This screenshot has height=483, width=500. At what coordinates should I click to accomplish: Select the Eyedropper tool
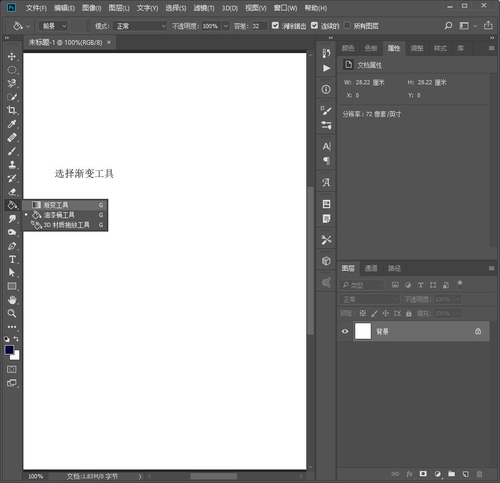tap(11, 124)
